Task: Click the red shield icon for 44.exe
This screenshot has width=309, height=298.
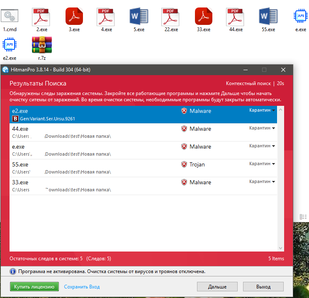Action: (x=184, y=129)
